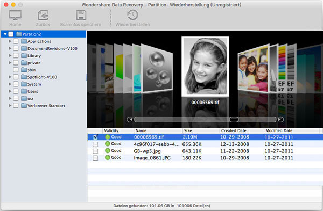
Task: Click green validity dot of 00006569.tif
Action: coord(108,137)
